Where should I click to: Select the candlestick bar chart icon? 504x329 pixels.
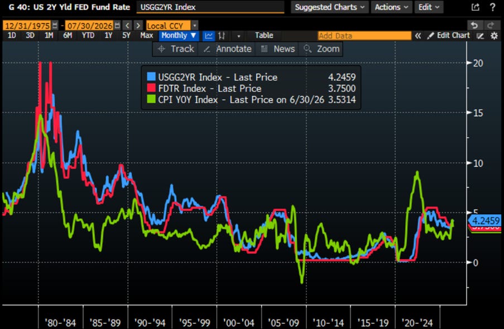click(x=222, y=36)
